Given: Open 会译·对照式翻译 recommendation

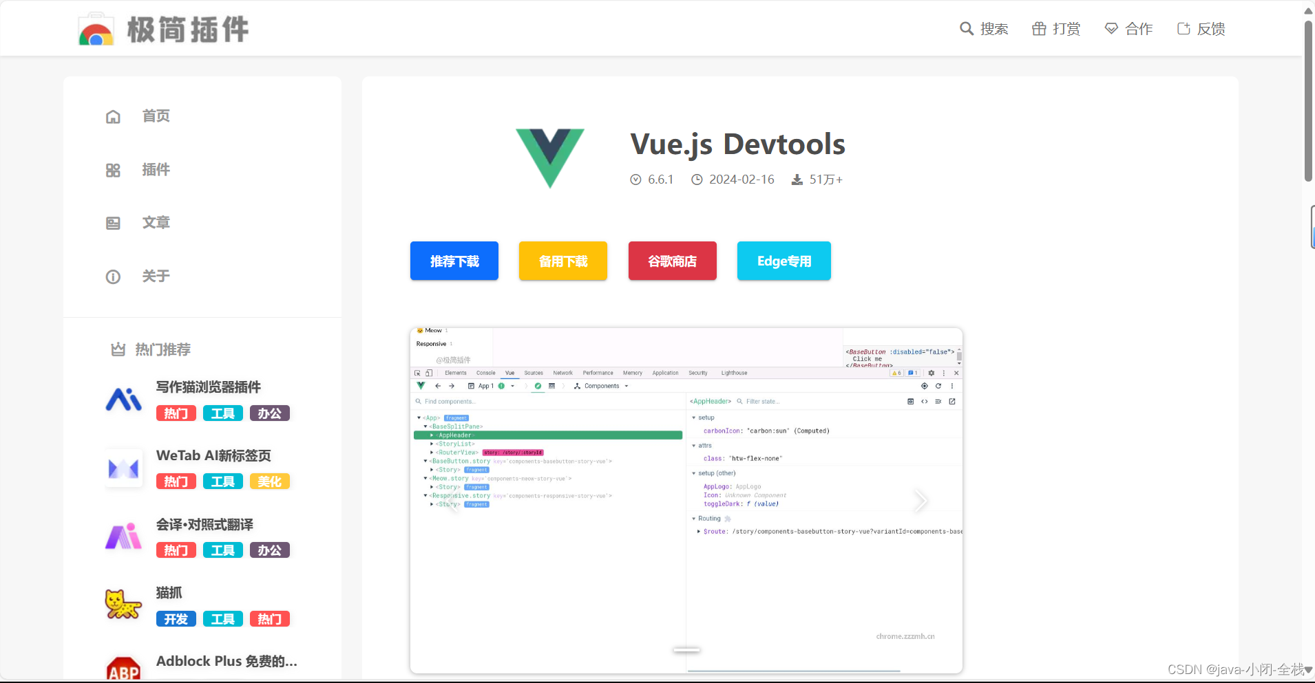Looking at the screenshot, I should point(204,525).
